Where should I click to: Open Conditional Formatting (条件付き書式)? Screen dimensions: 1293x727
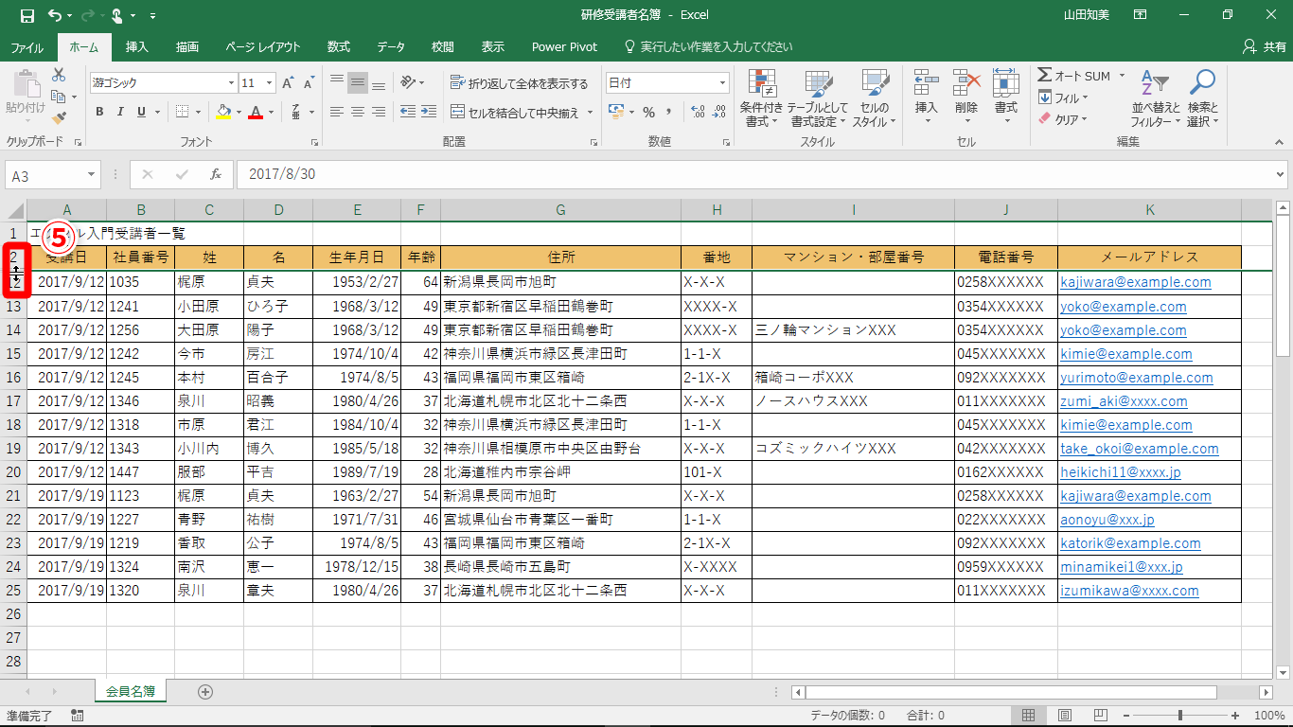pos(761,98)
